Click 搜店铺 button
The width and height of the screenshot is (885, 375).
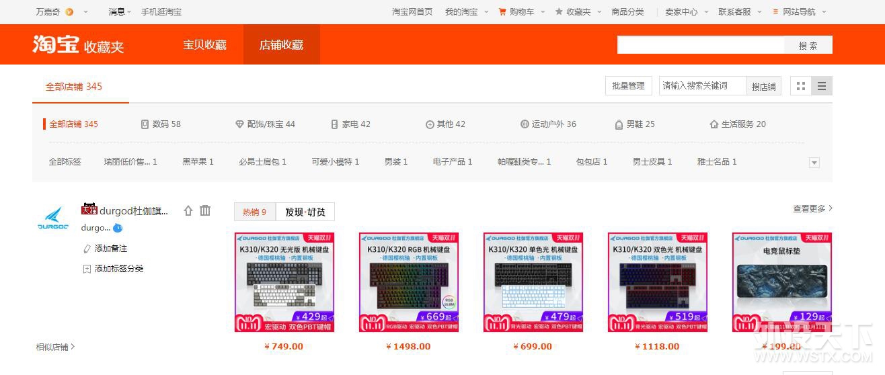coord(764,86)
